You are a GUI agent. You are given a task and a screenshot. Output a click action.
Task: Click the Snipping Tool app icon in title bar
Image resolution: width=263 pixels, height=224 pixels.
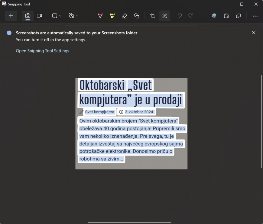(4, 4)
